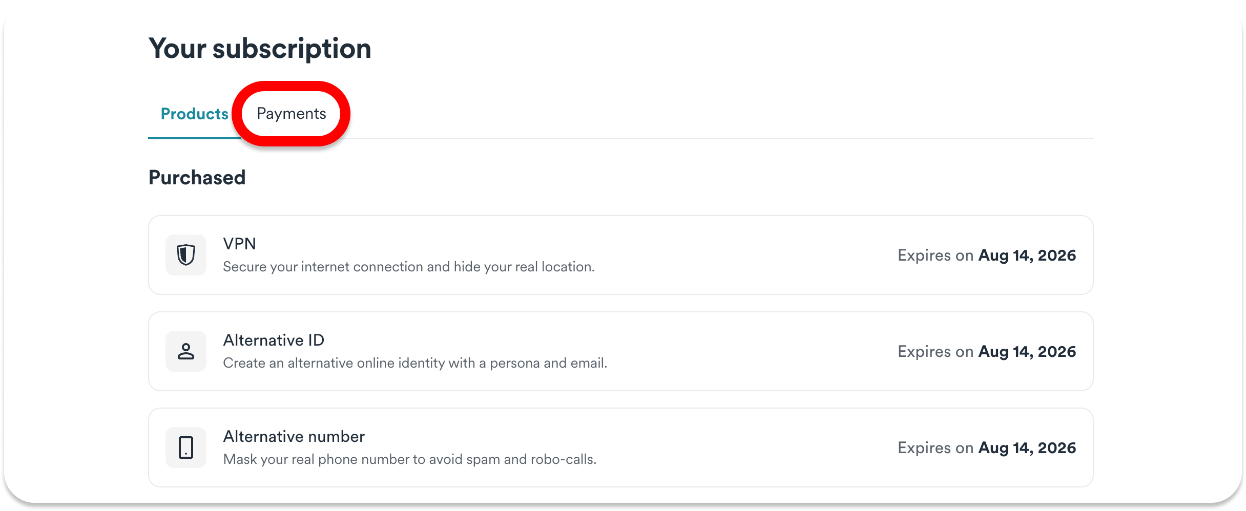Viewport: 1246px width, 511px height.
Task: Click the spam and robo-calls description text
Action: point(409,459)
